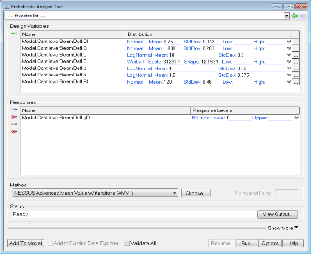Click the first red X delete response icon
This screenshot has width=311, height=254.
[x=14, y=117]
